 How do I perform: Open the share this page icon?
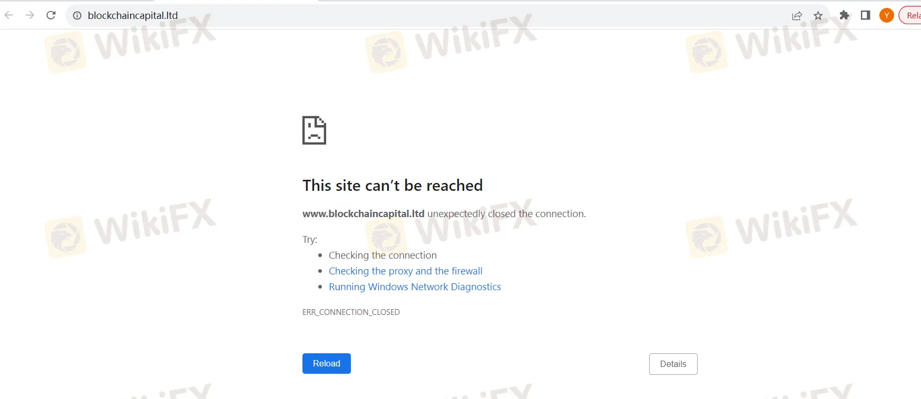797,16
